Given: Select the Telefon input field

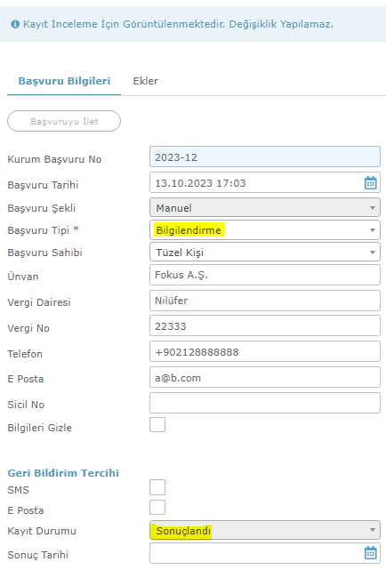Looking at the screenshot, I should (265, 351).
